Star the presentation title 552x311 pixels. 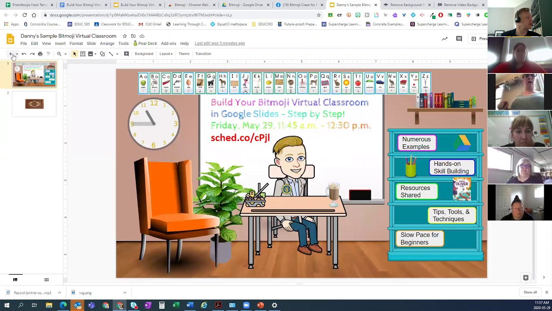(x=125, y=36)
